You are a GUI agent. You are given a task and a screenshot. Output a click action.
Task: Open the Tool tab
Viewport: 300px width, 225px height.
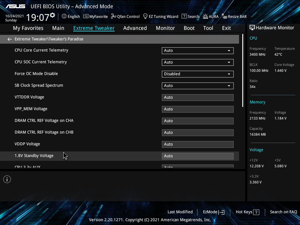click(208, 28)
